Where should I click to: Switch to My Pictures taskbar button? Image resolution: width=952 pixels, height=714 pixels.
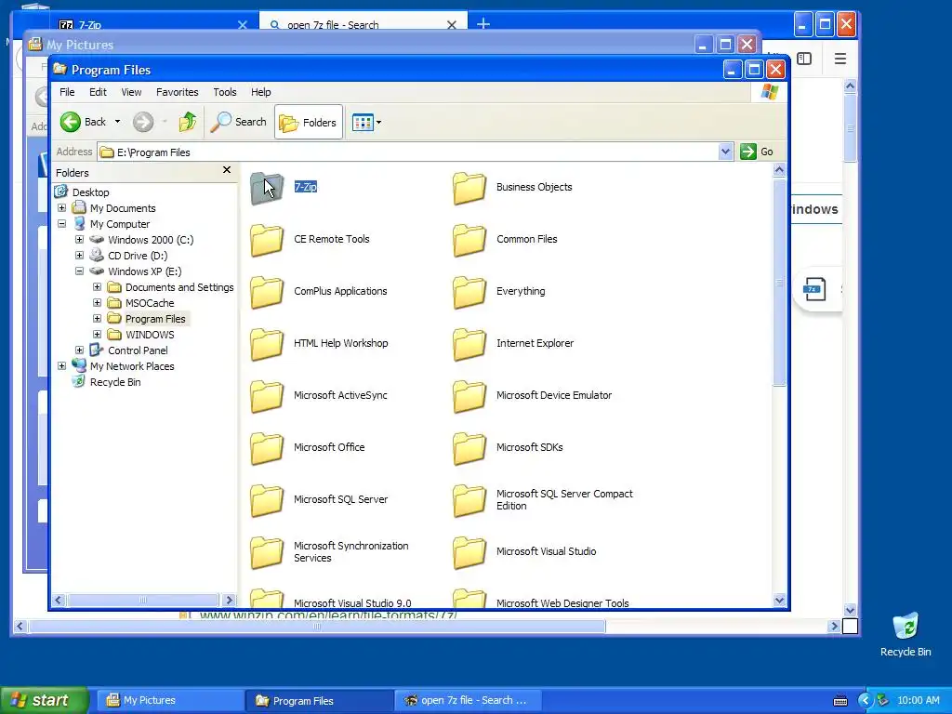tap(169, 701)
